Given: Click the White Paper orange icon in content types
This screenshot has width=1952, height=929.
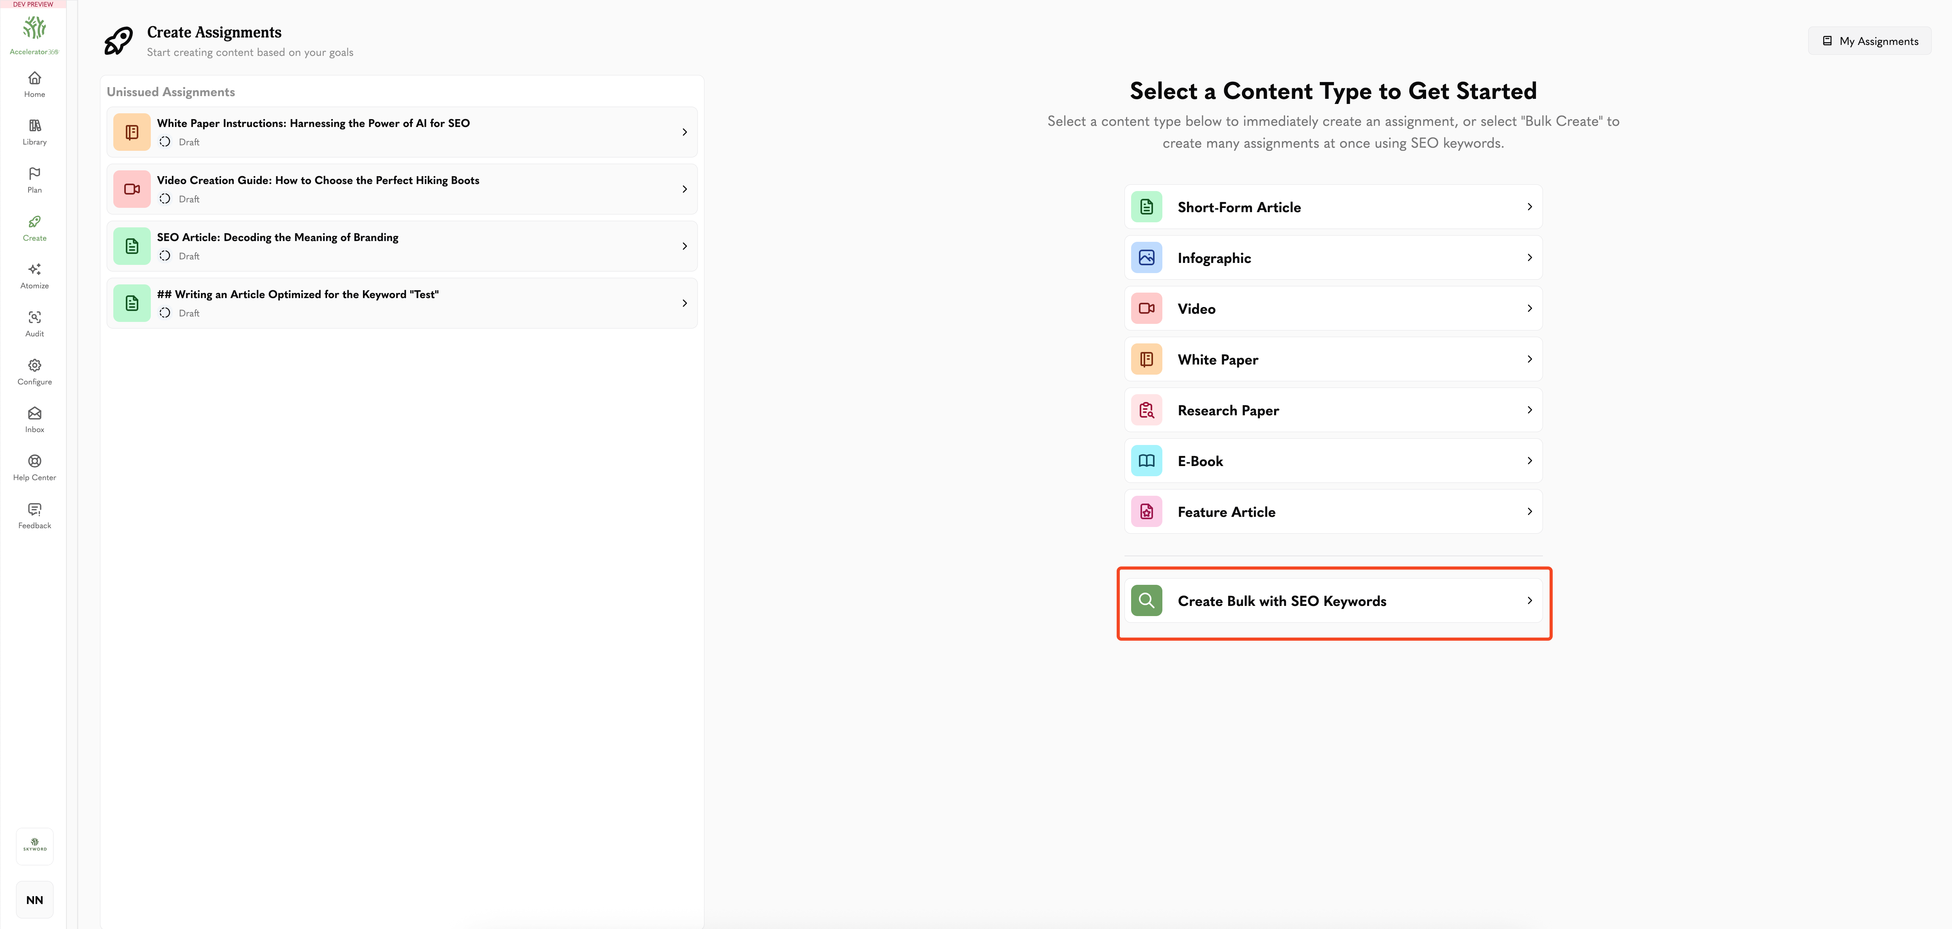Looking at the screenshot, I should pos(1146,359).
